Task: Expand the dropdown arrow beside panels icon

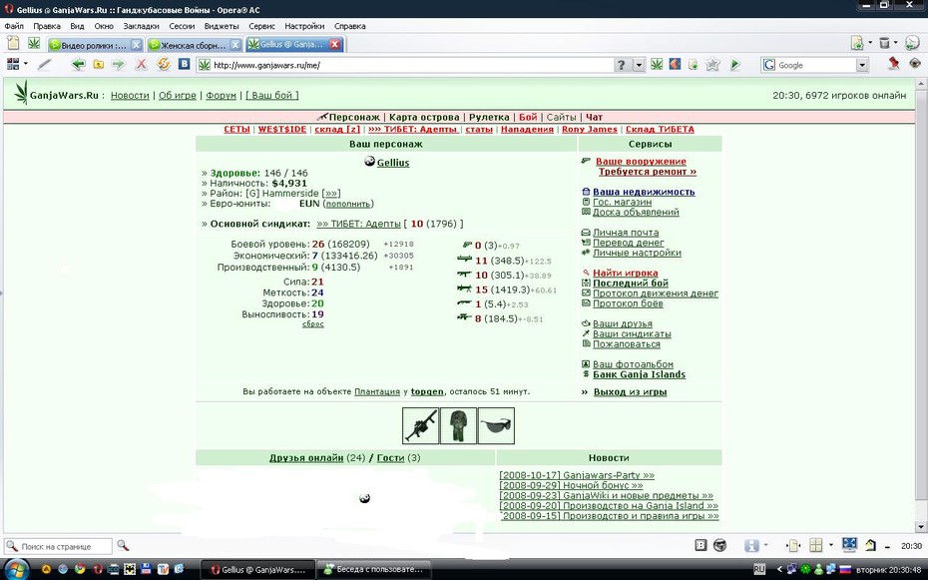Action: pyautogui.click(x=26, y=64)
